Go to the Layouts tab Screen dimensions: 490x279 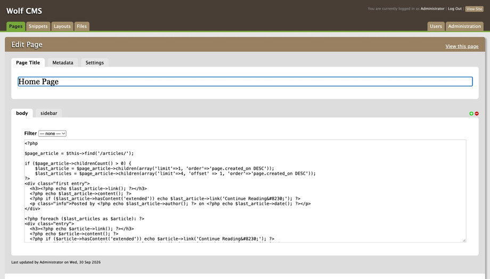click(62, 26)
